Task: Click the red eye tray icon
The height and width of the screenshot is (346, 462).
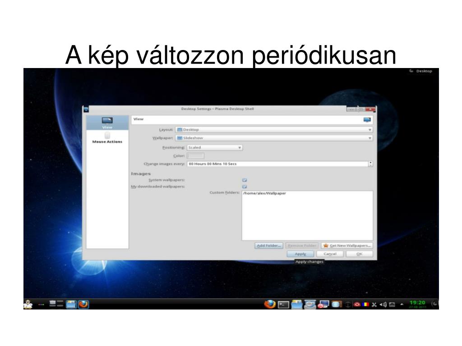Action: pos(357,305)
